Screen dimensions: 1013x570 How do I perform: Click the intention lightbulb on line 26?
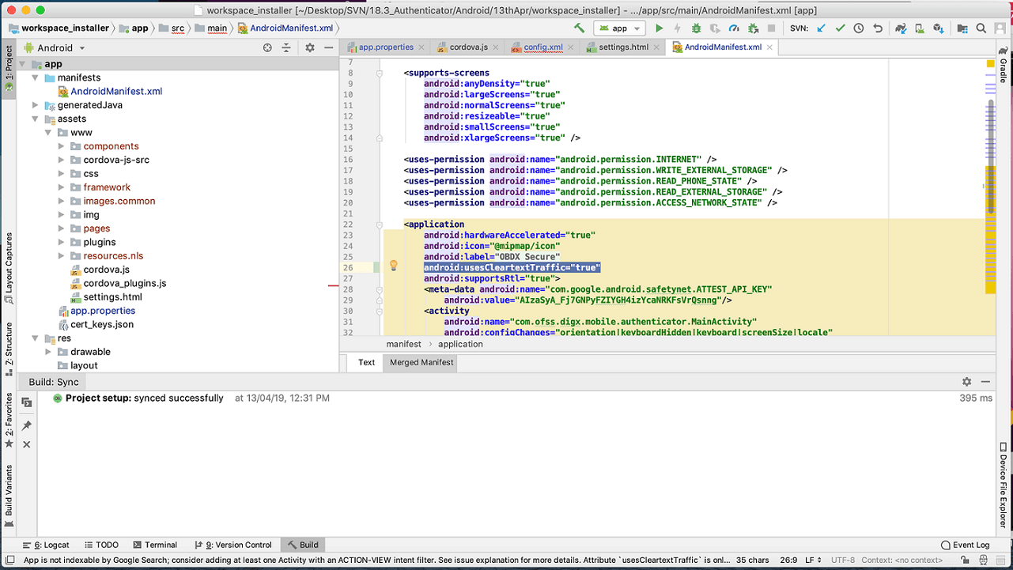(x=393, y=267)
